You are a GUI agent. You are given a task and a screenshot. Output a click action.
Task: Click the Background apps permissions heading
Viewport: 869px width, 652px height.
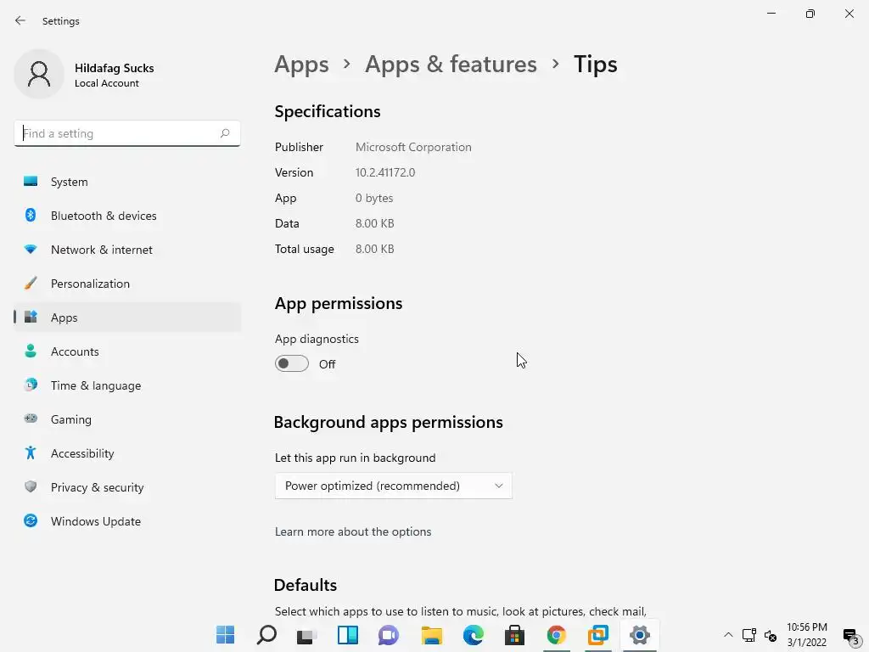click(x=389, y=422)
